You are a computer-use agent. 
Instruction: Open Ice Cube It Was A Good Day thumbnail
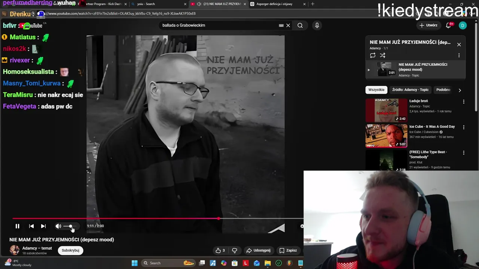tap(386, 136)
